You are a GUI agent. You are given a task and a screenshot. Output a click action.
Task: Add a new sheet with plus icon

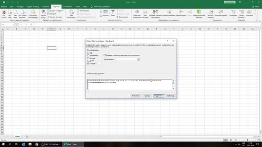27,136
